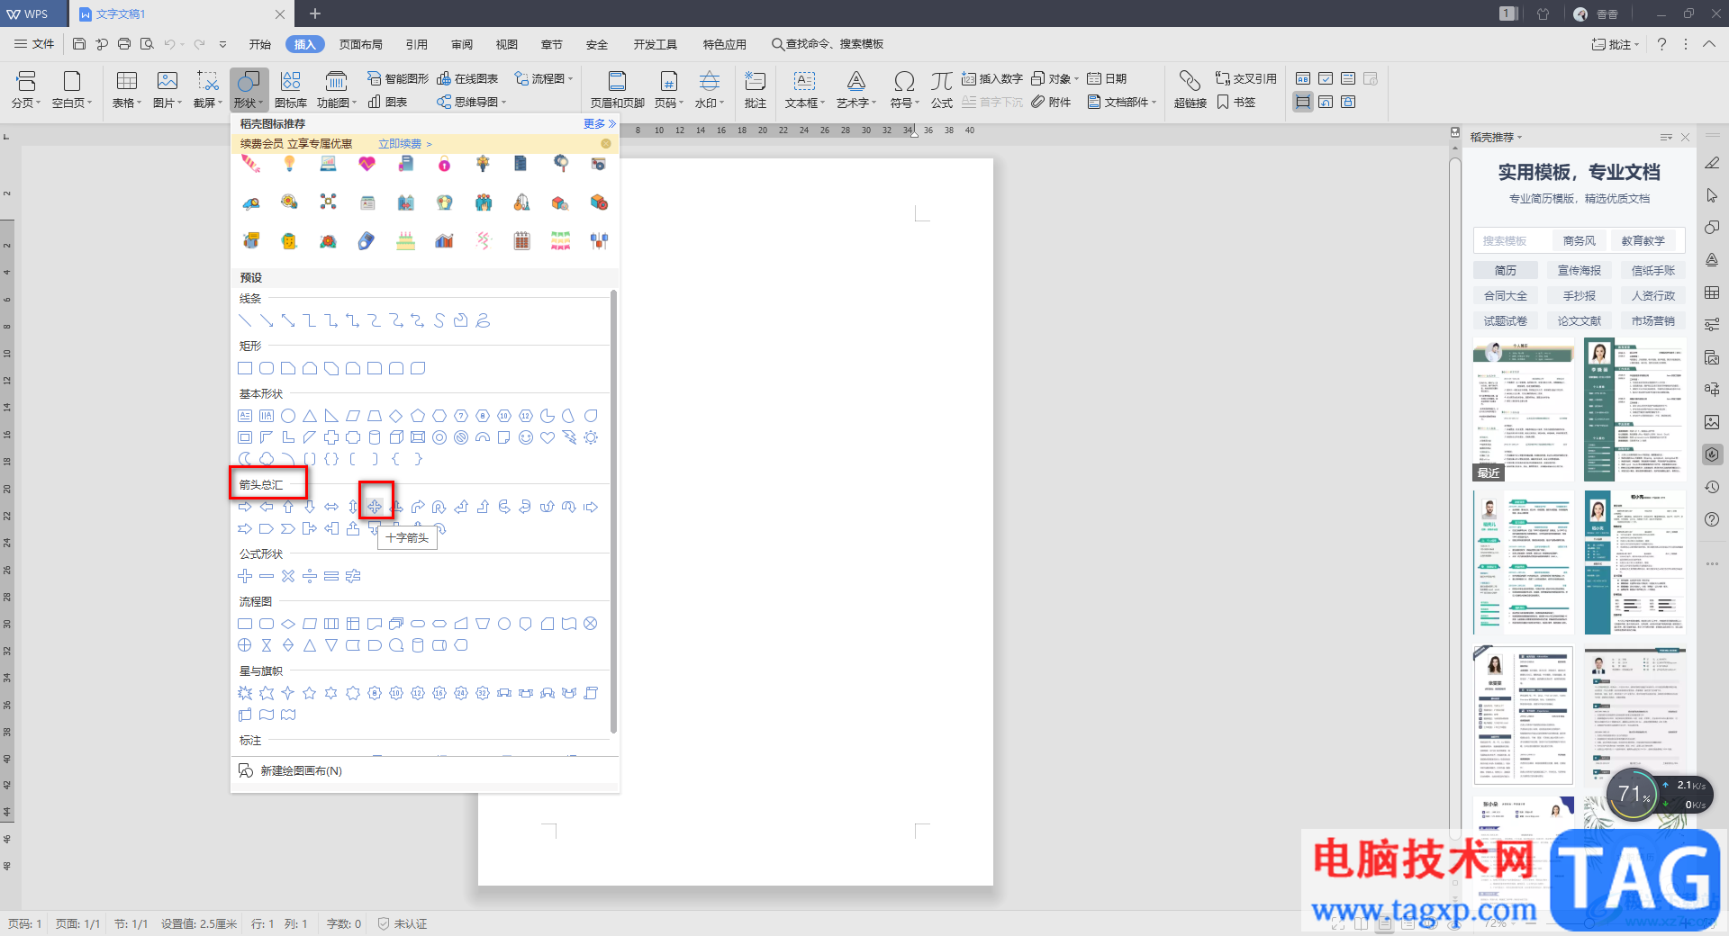Viewport: 1729px width, 936px height.
Task: Open the 文档部件 document parts dropdown
Action: 1121,102
